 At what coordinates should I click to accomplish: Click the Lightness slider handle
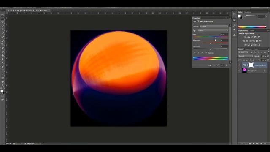click(x=211, y=49)
